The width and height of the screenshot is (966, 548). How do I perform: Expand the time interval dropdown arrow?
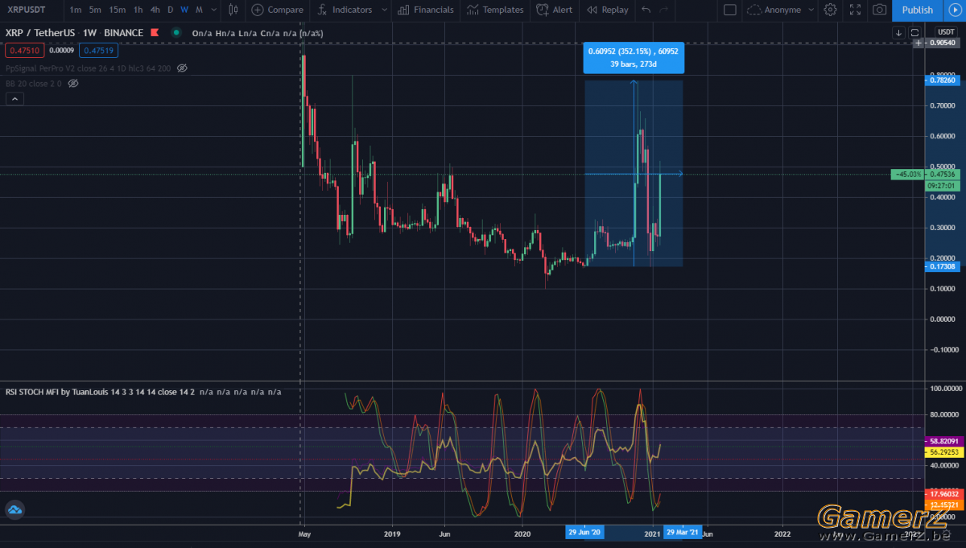tap(213, 10)
